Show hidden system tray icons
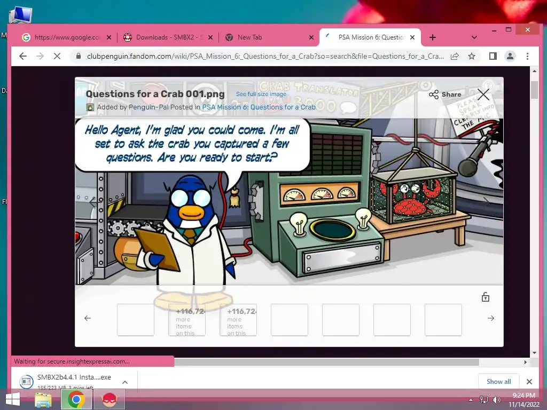Image resolution: width=547 pixels, height=410 pixels. (x=471, y=400)
